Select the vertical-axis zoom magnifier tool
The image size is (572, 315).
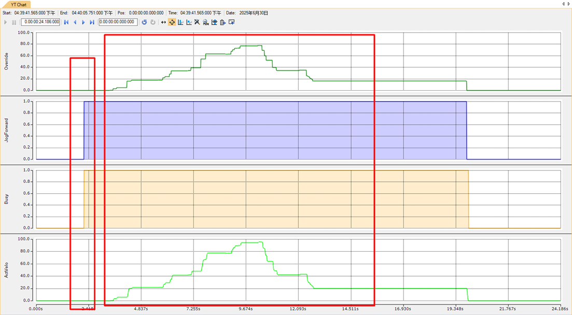click(180, 22)
